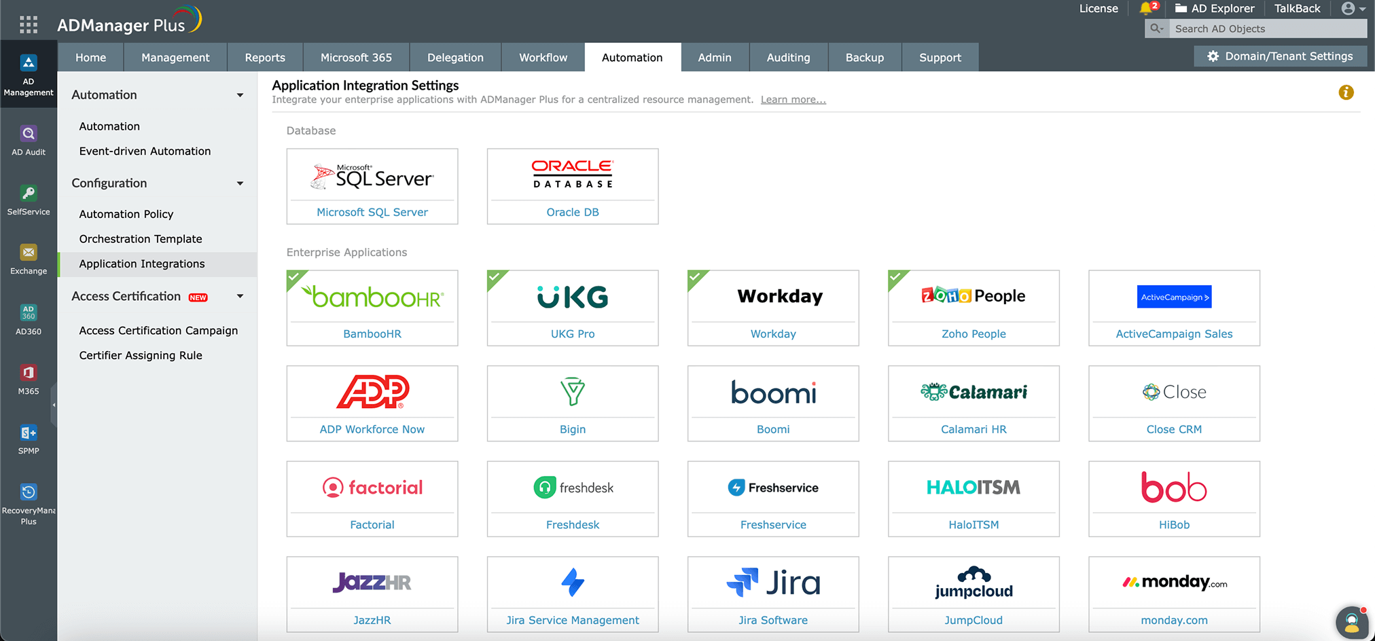Image resolution: width=1375 pixels, height=641 pixels.
Task: Switch to the Microsoft 365 tab
Action: (x=356, y=58)
